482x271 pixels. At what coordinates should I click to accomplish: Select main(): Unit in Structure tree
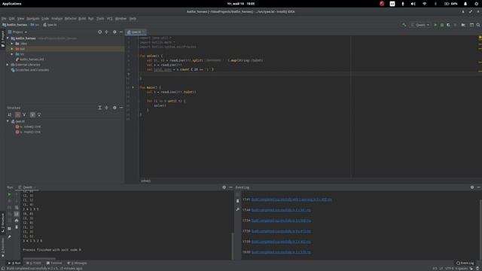29,132
